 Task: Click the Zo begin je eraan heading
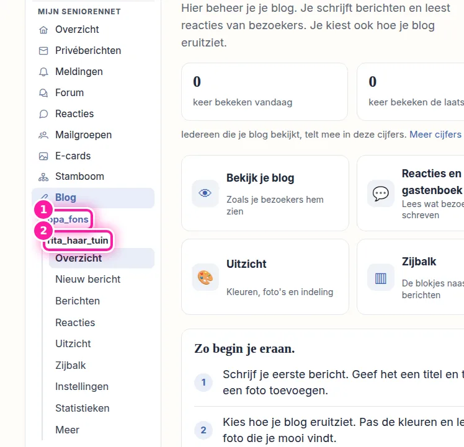[x=244, y=349]
